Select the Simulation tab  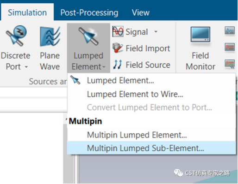(x=27, y=12)
